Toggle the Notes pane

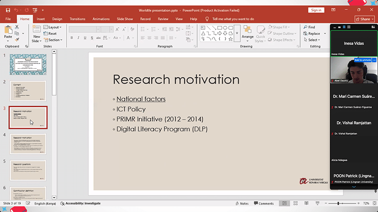[x=241, y=204]
